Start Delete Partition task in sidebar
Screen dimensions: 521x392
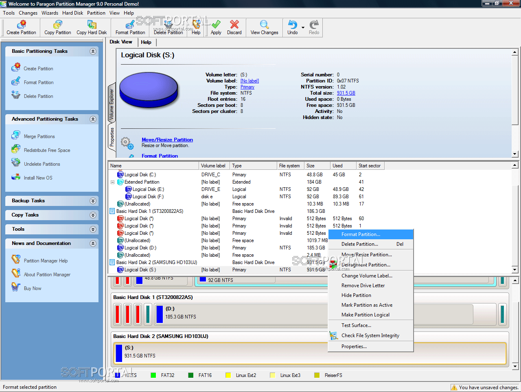(38, 96)
